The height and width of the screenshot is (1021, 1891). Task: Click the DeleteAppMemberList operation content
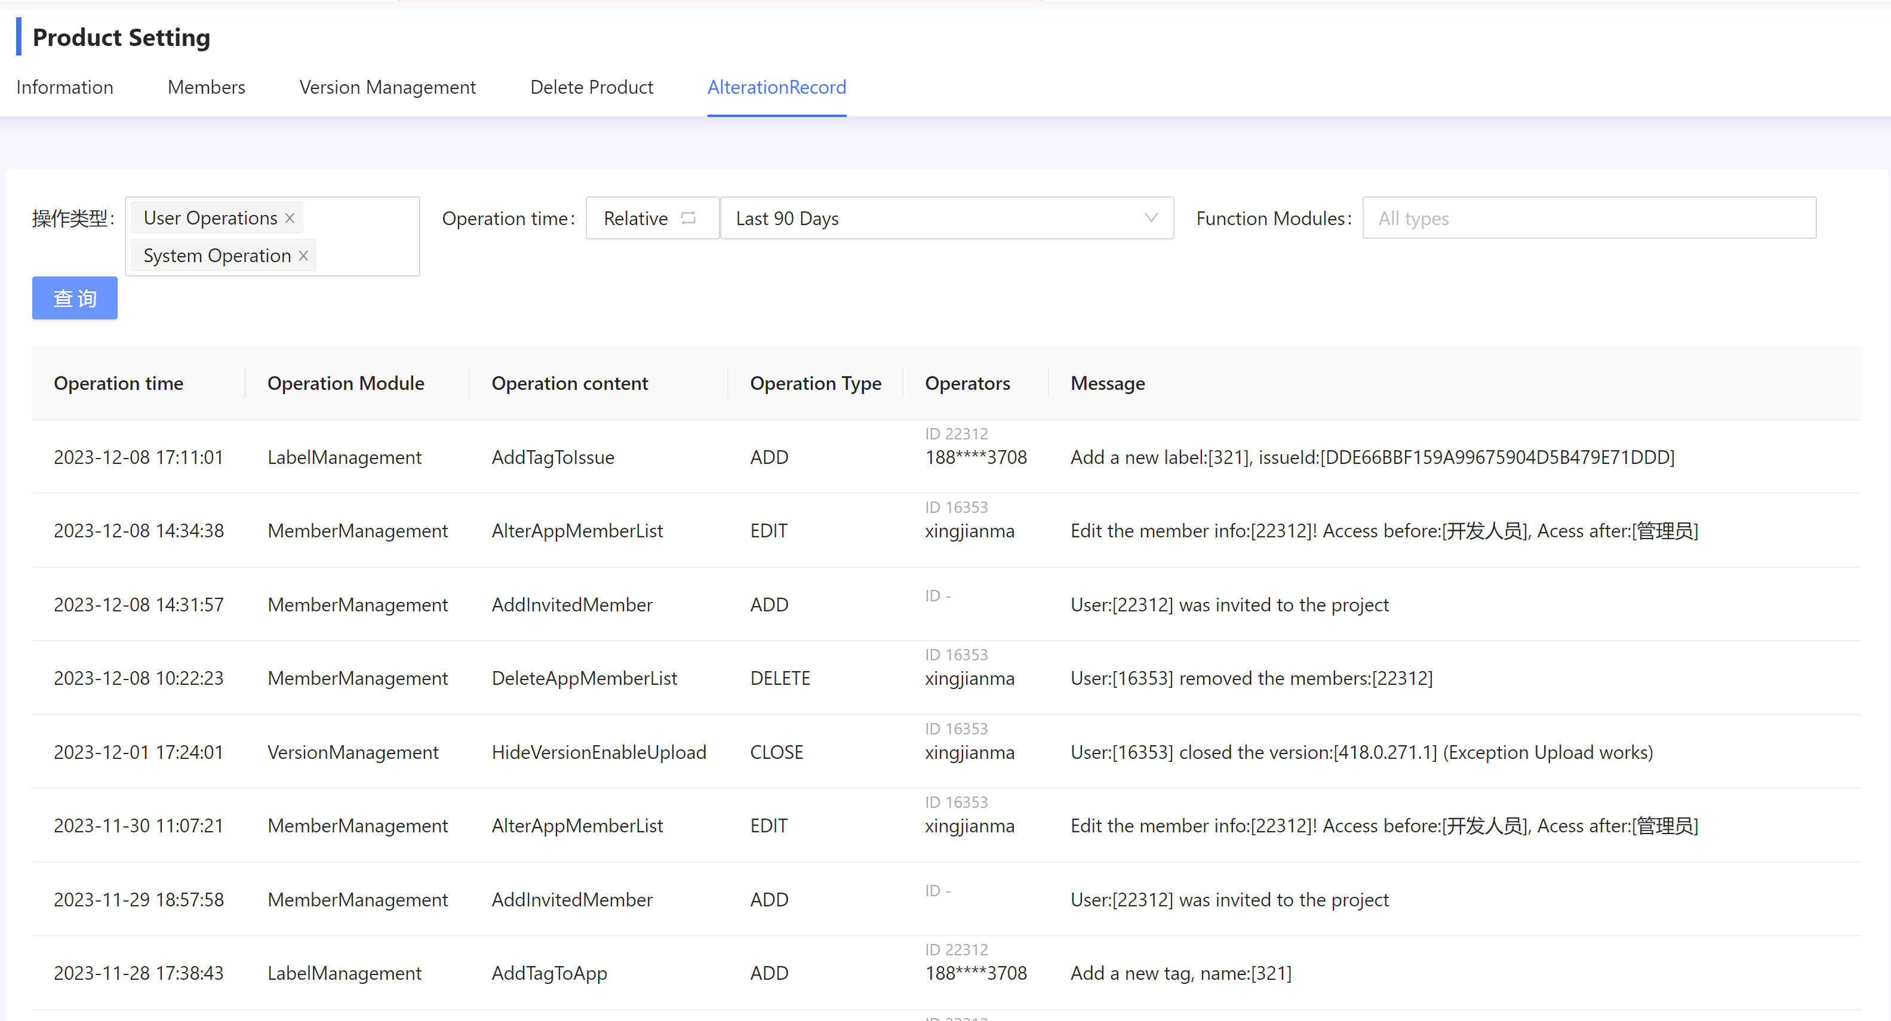point(585,678)
